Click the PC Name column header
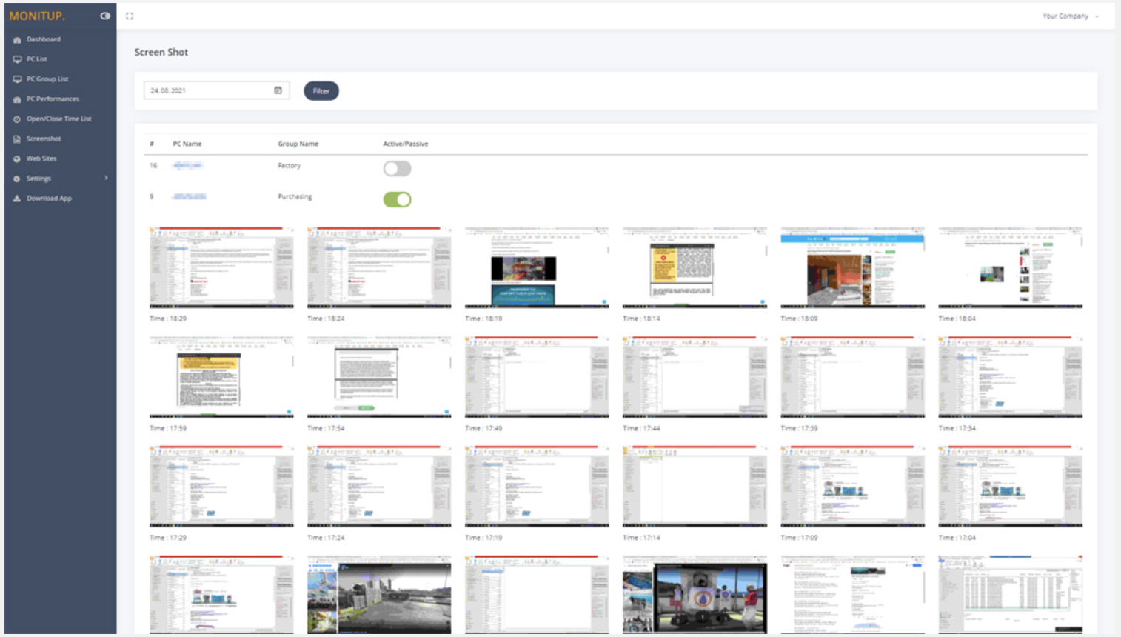Screen dimensions: 1121x637 (186, 144)
